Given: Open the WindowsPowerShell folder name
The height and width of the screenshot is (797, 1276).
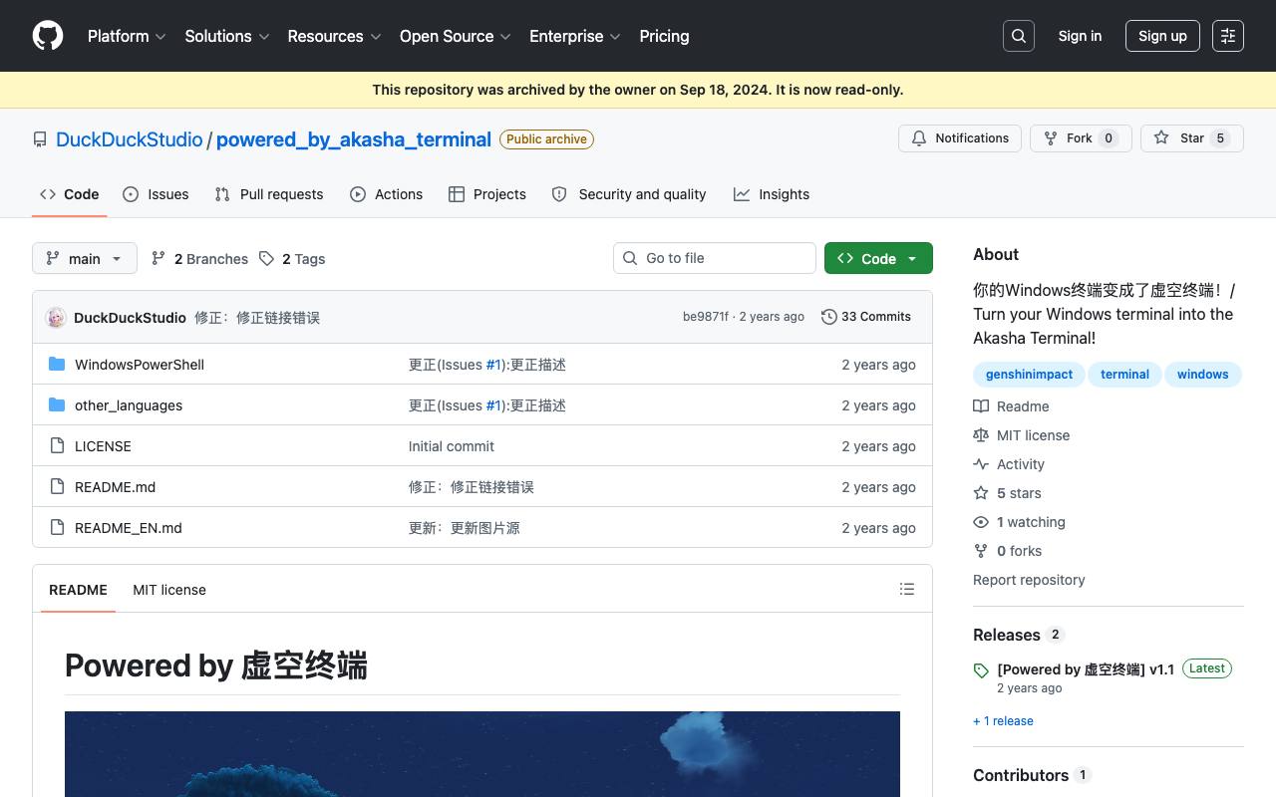Looking at the screenshot, I should (140, 365).
